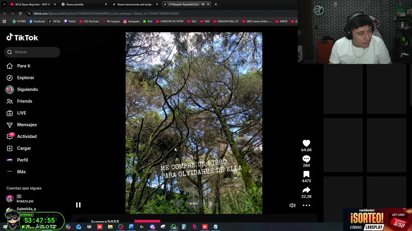Screen dimensions: 412x231
Task: Click the TikTok logo in sidebar
Action: pyautogui.click(x=22, y=38)
